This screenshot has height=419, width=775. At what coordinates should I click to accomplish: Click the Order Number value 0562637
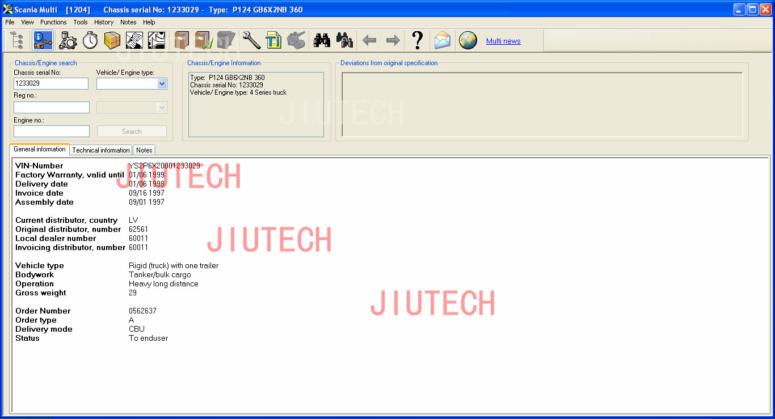pyautogui.click(x=143, y=311)
